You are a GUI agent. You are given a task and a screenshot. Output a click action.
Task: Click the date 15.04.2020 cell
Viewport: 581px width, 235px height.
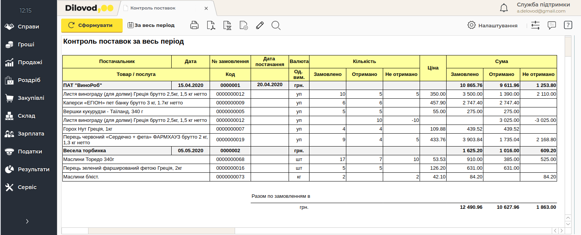[191, 85]
